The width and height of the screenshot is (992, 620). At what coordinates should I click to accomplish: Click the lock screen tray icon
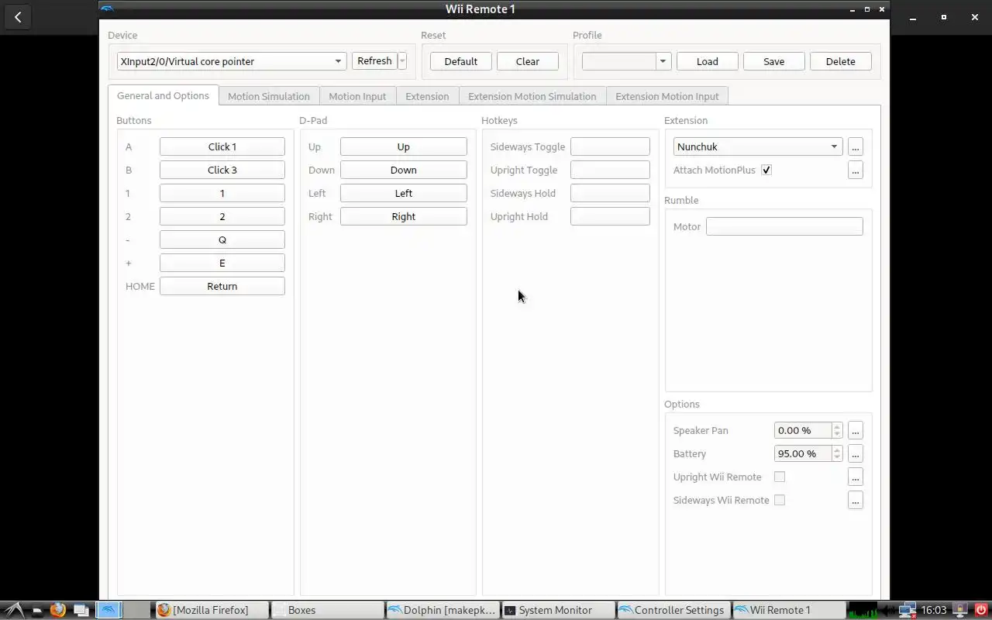960,610
